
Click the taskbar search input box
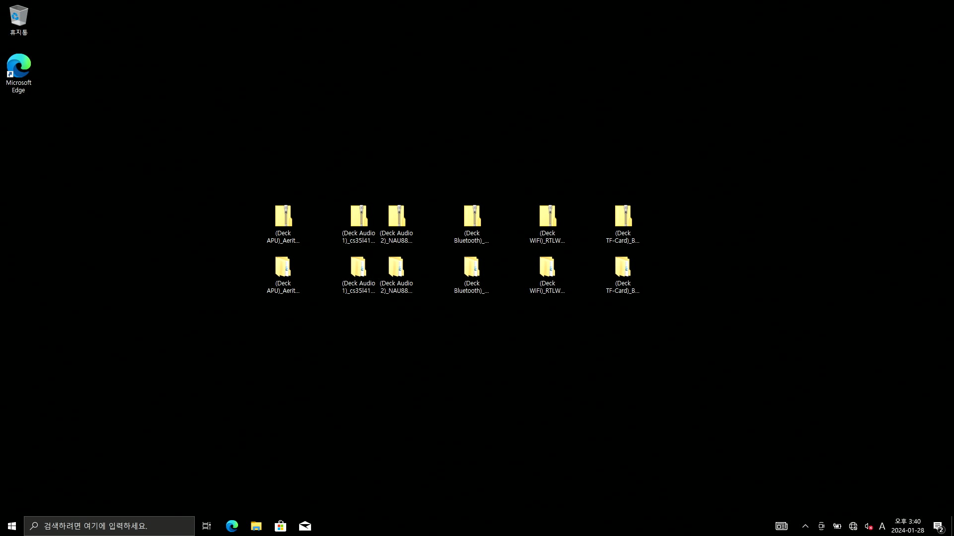click(x=109, y=526)
